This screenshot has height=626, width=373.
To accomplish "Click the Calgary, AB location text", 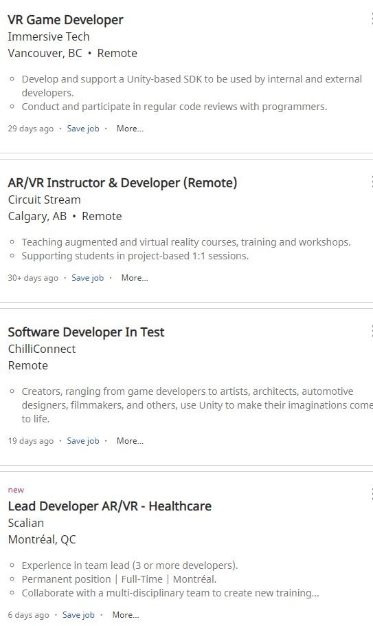I will 37,217.
